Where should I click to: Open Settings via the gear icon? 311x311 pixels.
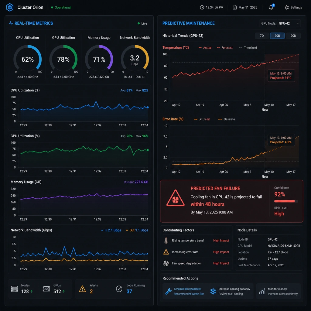tap(287, 7)
